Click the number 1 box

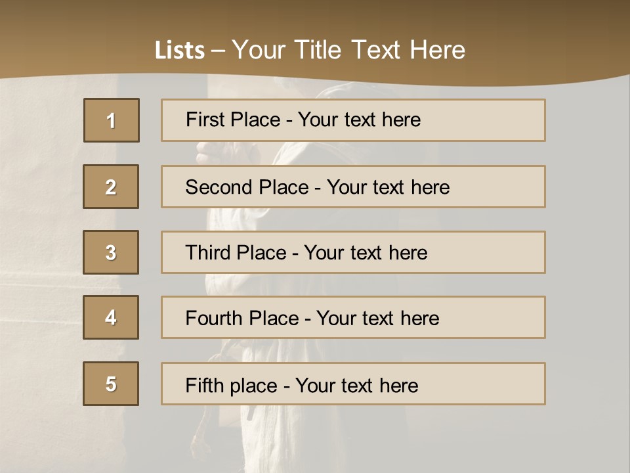pyautogui.click(x=112, y=120)
